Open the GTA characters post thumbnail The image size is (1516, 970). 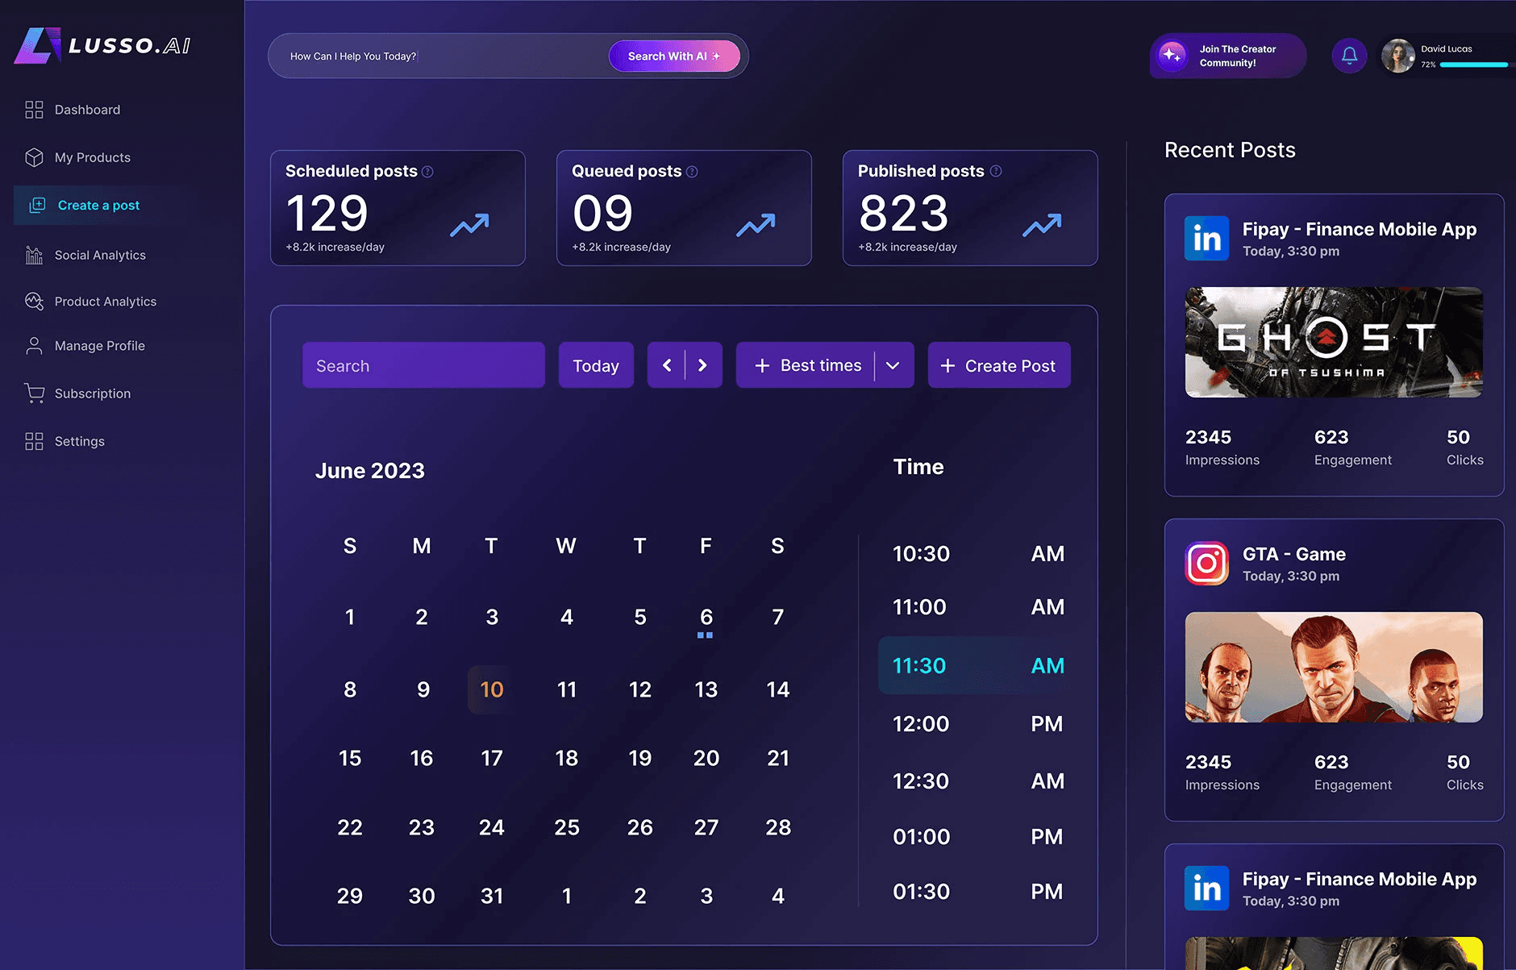pyautogui.click(x=1334, y=667)
